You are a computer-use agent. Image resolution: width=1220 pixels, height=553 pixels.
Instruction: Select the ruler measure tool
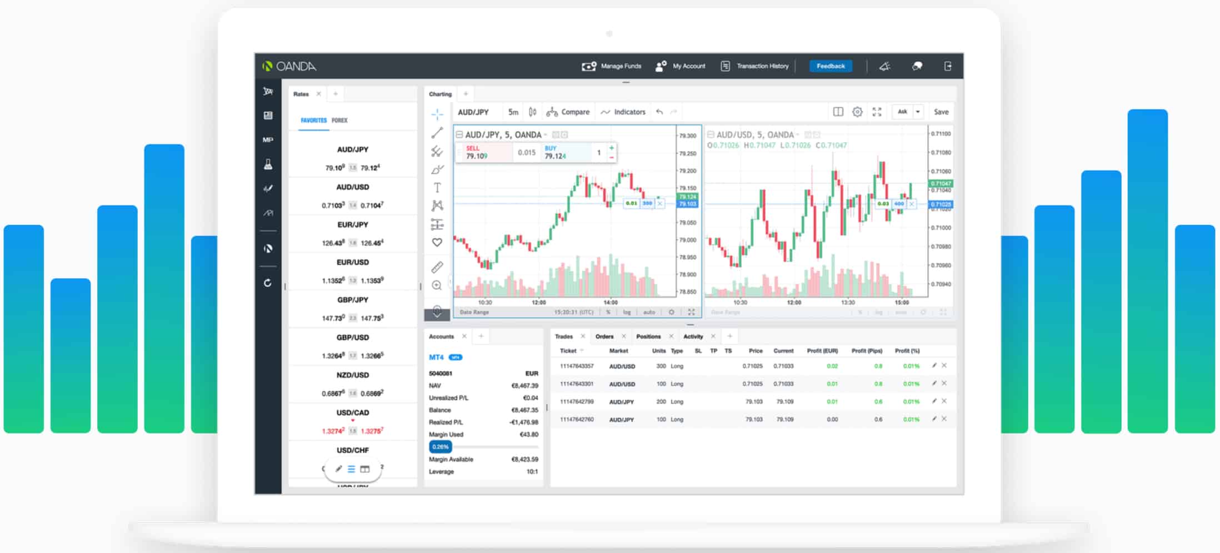coord(437,267)
